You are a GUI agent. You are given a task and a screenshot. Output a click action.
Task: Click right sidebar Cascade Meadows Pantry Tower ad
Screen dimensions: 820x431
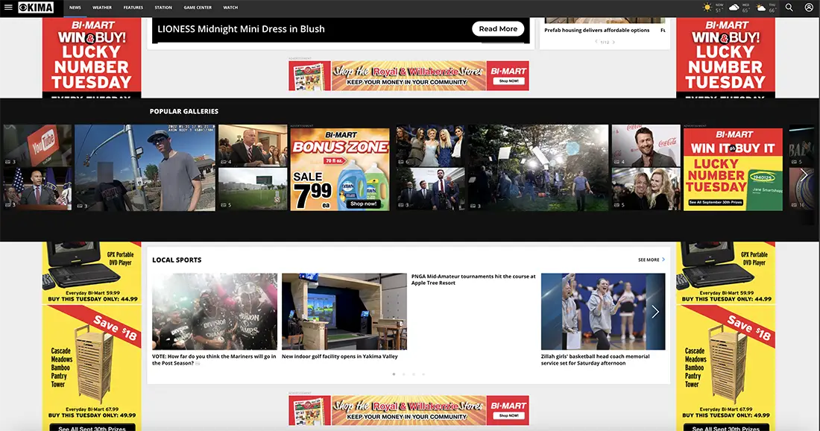click(x=725, y=362)
